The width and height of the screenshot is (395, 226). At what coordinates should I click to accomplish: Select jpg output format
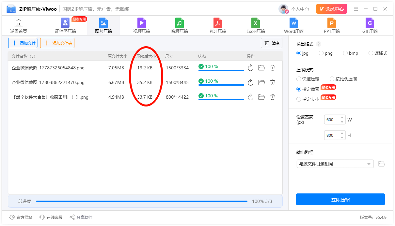[x=302, y=53]
